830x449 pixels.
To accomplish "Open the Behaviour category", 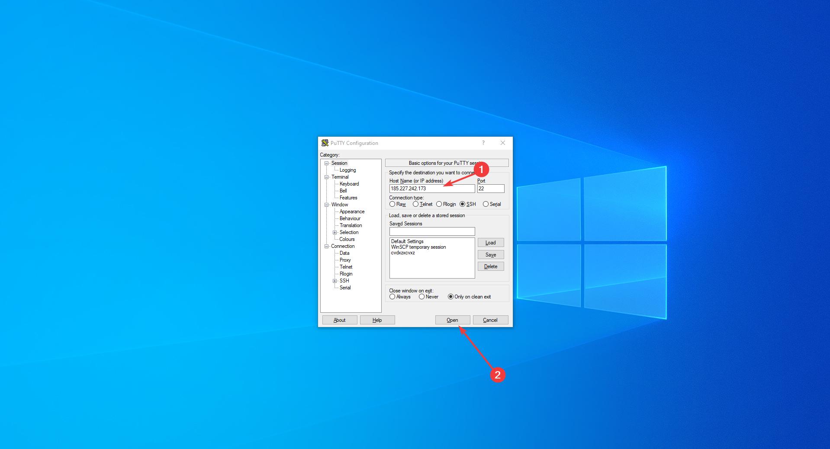I will [350, 218].
